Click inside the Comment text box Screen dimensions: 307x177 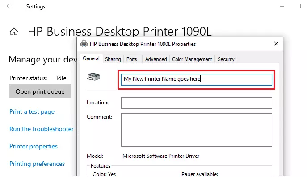point(196,130)
